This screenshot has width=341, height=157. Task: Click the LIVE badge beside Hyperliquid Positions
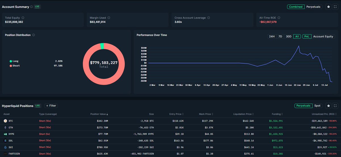(38, 106)
